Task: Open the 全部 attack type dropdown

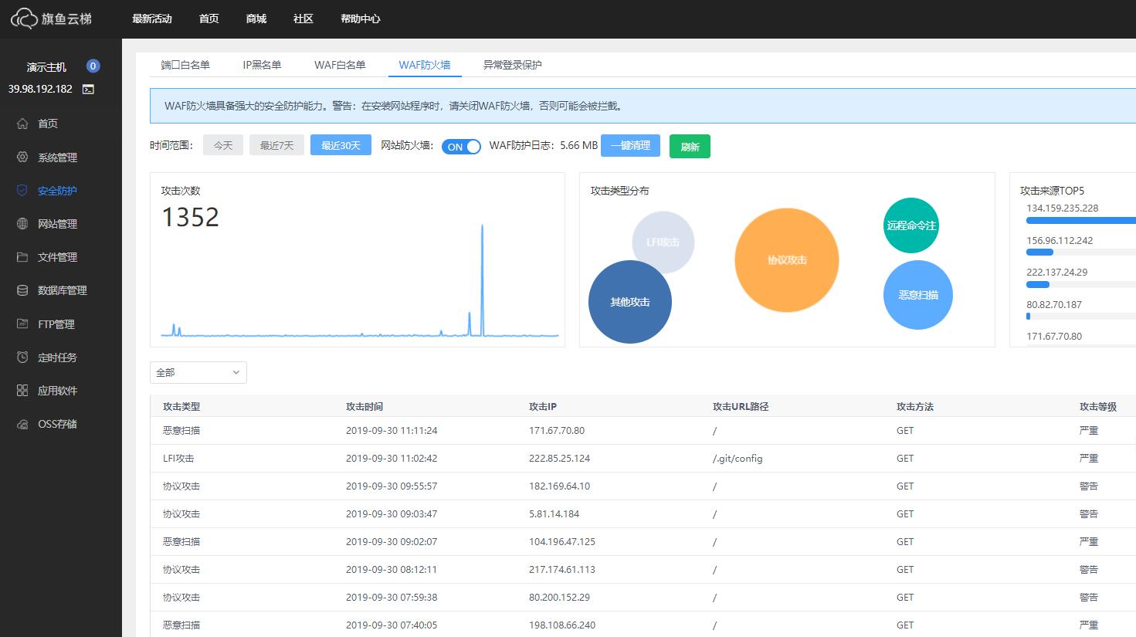Action: (x=198, y=372)
